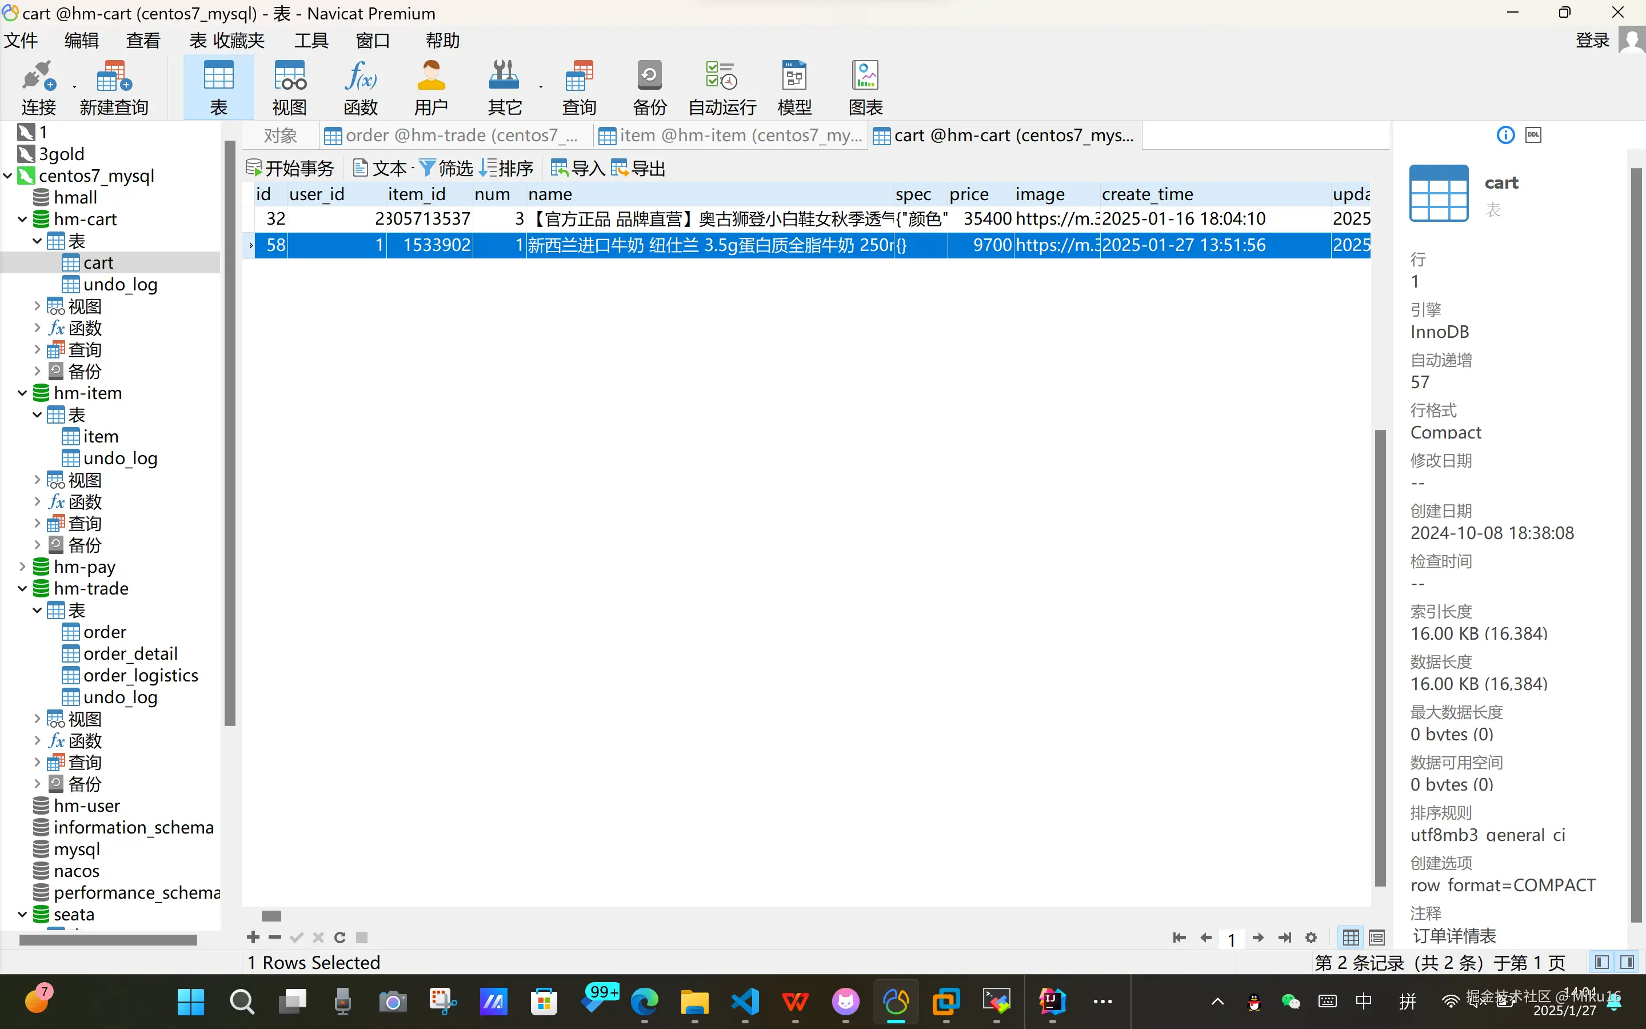Switch to form view display mode
The width and height of the screenshot is (1646, 1029).
[1377, 938]
